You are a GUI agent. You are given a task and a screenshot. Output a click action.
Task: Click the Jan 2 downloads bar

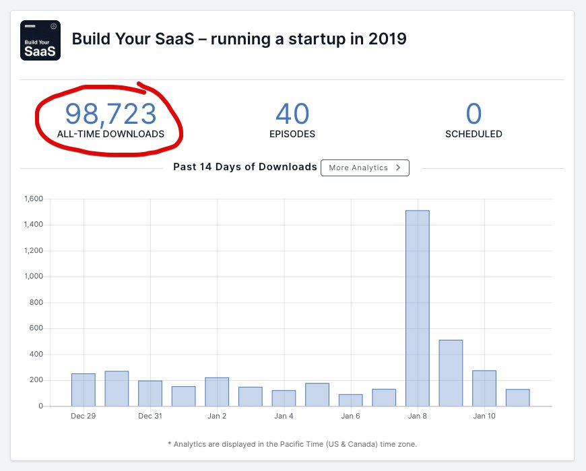[217, 392]
